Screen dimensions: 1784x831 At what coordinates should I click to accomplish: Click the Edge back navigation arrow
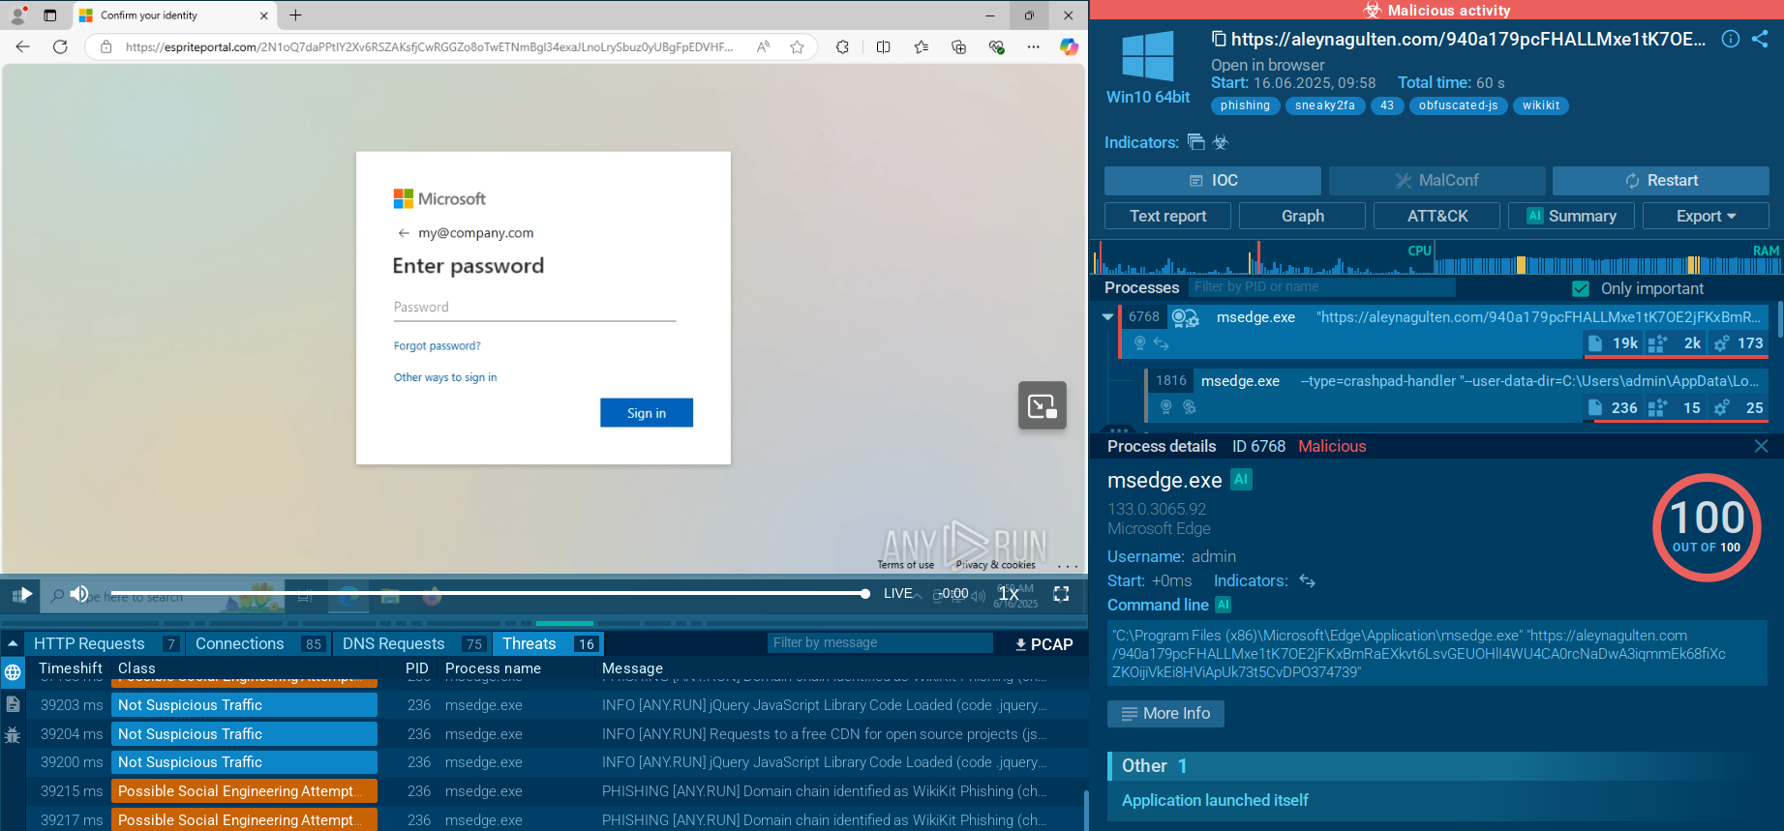click(x=23, y=46)
